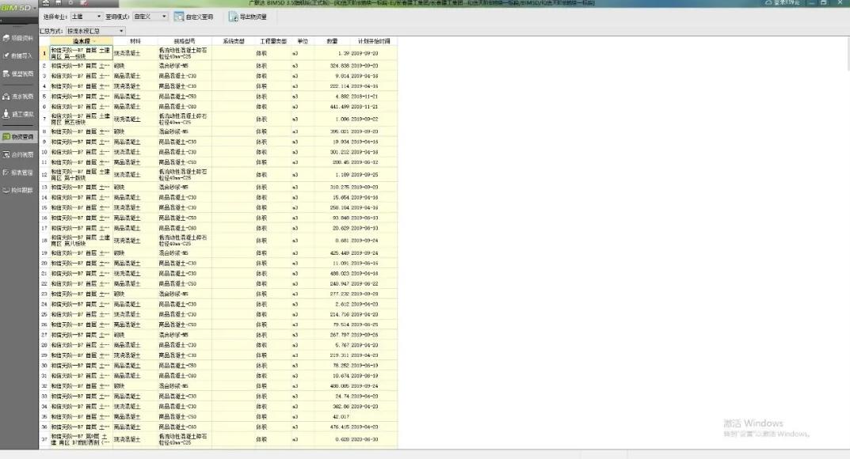Open 数据导入 in the left sidebar
This screenshot has width=850, height=459.
click(18, 55)
